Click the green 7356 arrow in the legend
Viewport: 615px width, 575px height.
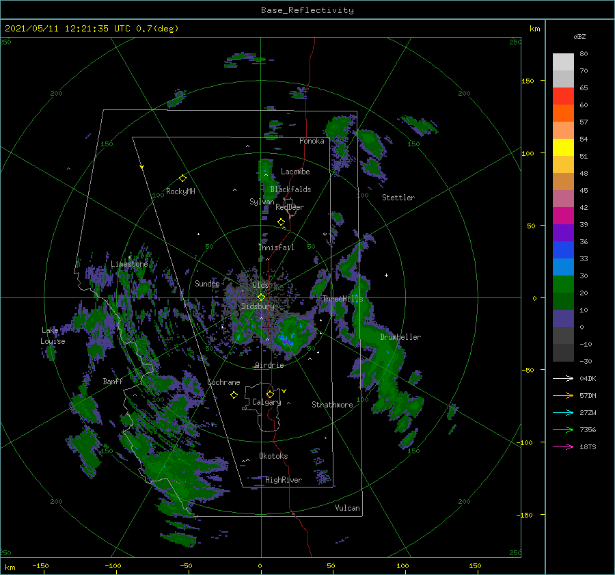pyautogui.click(x=563, y=430)
